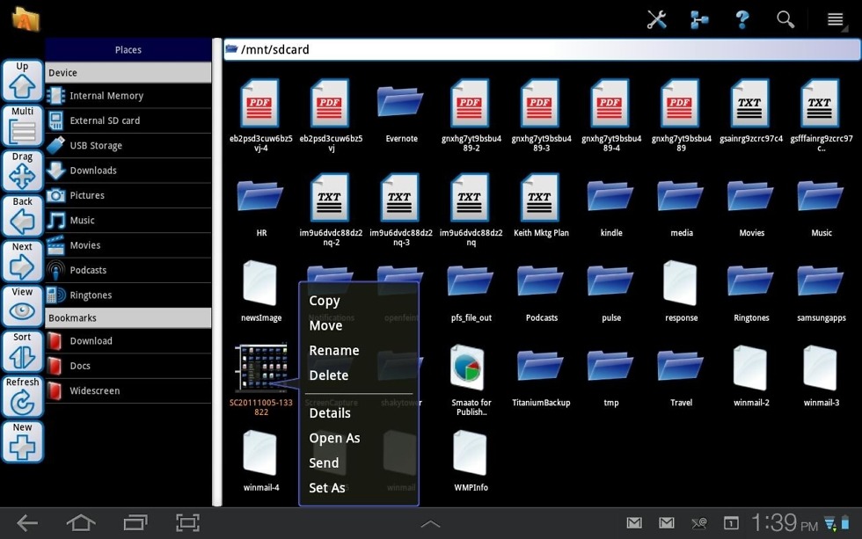The image size is (862, 539).
Task: Choose Delete in the context menu
Action: 329,375
